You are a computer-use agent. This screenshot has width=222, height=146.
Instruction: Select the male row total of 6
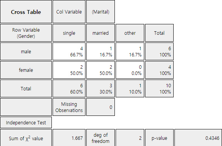point(159,51)
